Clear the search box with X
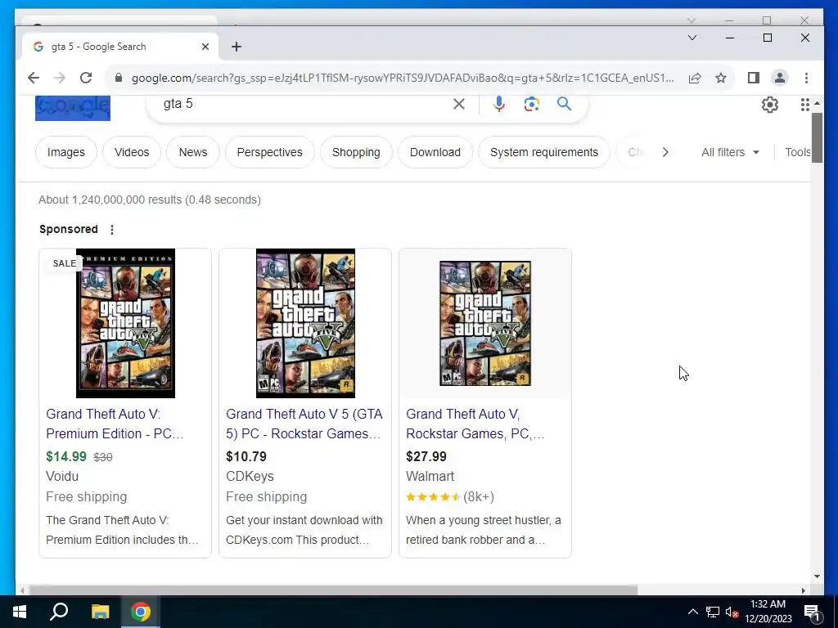The image size is (838, 628). point(459,104)
